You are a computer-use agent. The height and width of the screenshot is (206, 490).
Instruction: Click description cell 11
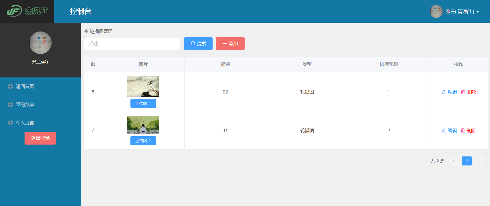click(x=225, y=131)
